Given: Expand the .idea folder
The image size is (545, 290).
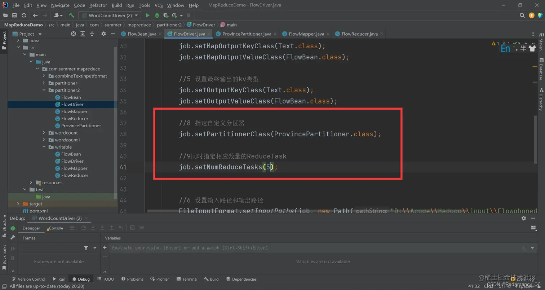Looking at the screenshot, I should pos(18,40).
